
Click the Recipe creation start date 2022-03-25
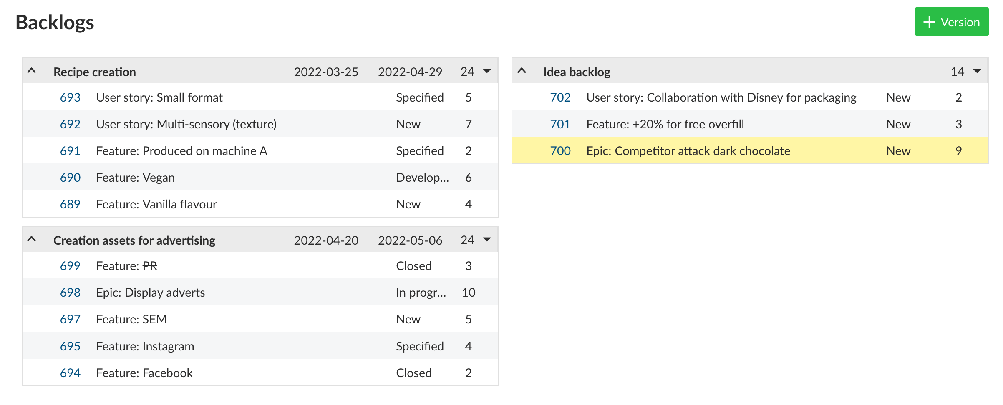(x=326, y=71)
